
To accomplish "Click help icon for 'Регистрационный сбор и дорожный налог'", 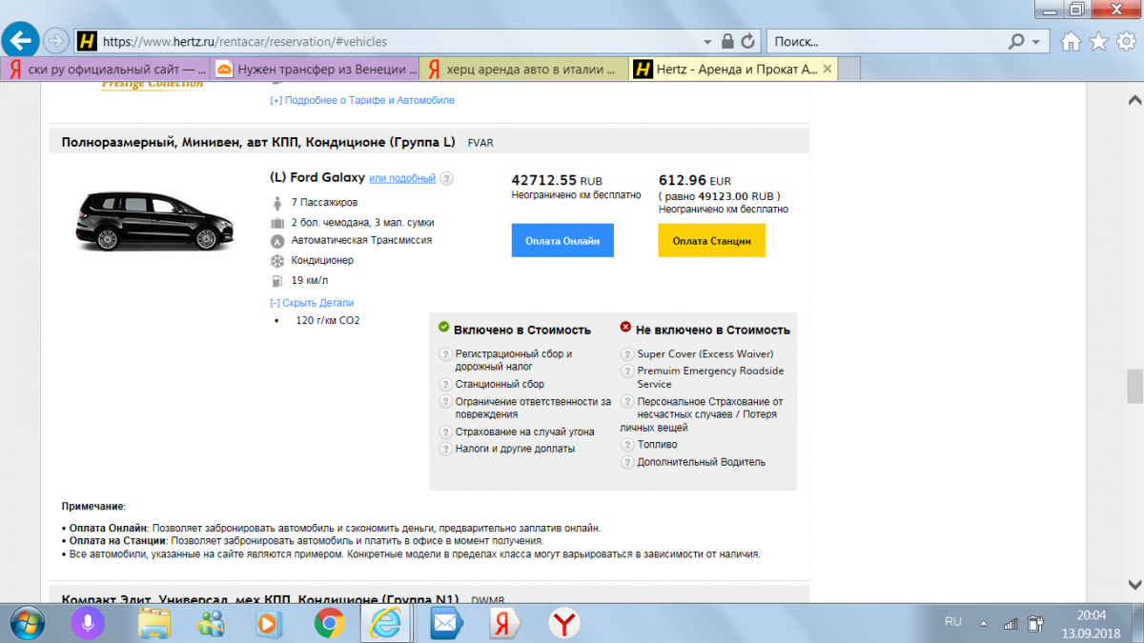I will (x=444, y=354).
